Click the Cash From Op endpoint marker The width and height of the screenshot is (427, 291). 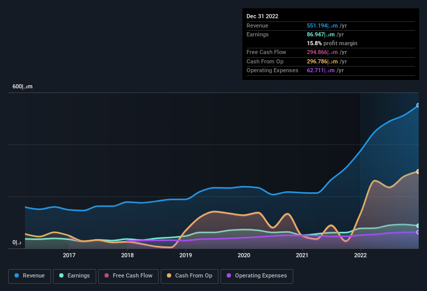418,171
